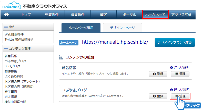Open the アクセス解析 menu

click(x=181, y=15)
